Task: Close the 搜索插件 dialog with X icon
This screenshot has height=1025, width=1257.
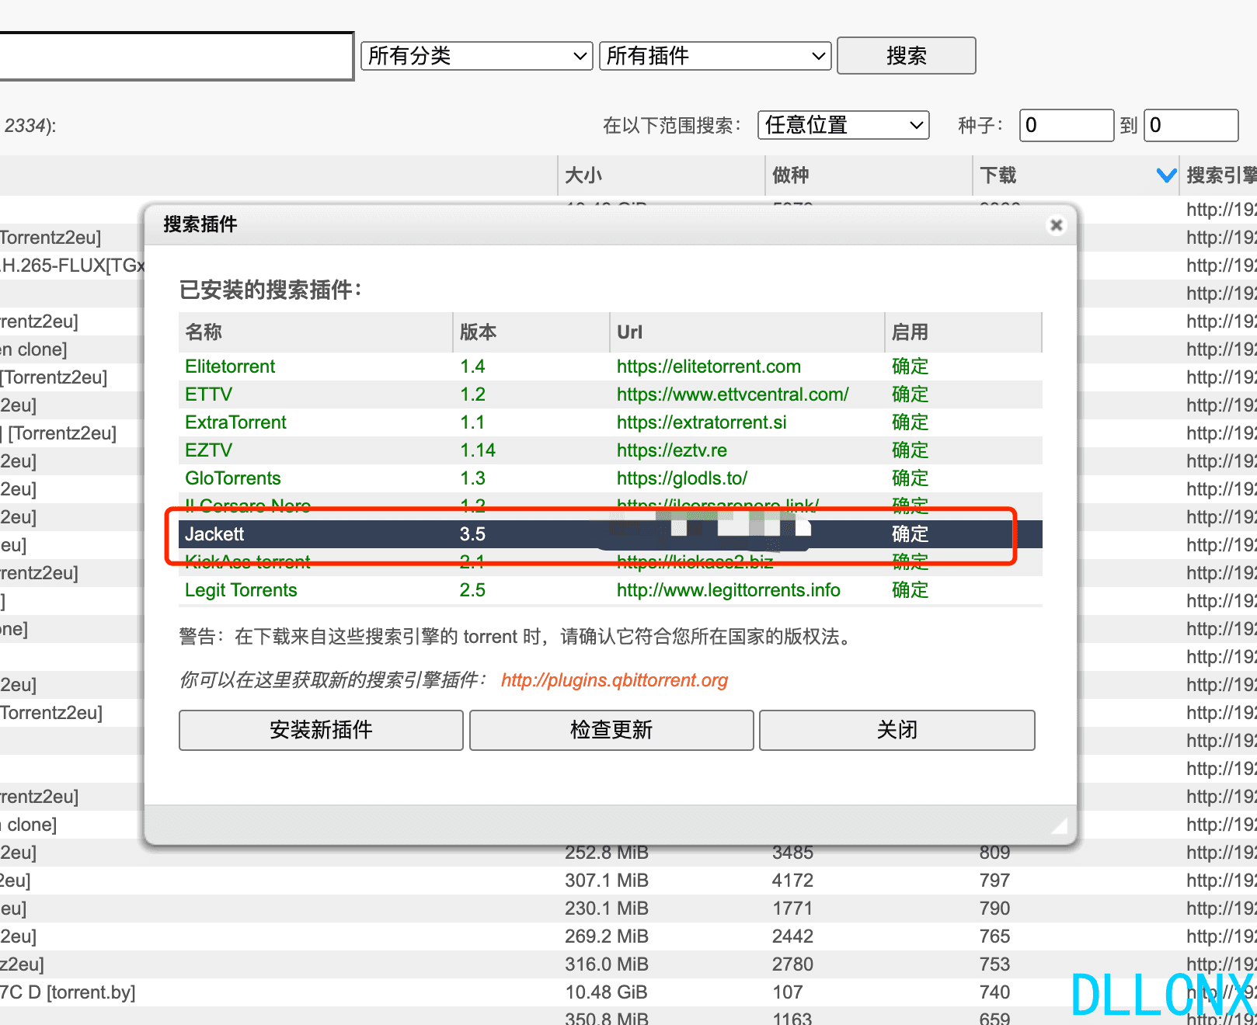Action: 1056,225
